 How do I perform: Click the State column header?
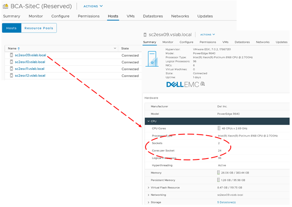[125, 48]
